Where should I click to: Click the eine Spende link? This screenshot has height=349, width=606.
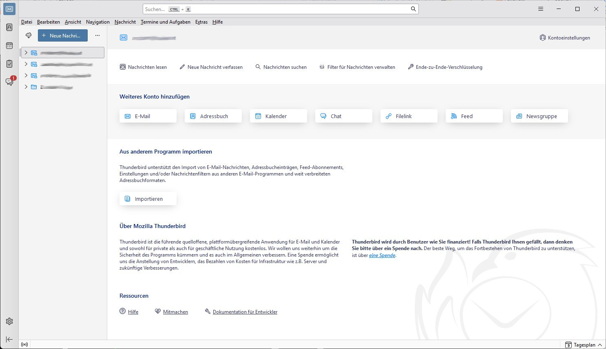click(382, 255)
